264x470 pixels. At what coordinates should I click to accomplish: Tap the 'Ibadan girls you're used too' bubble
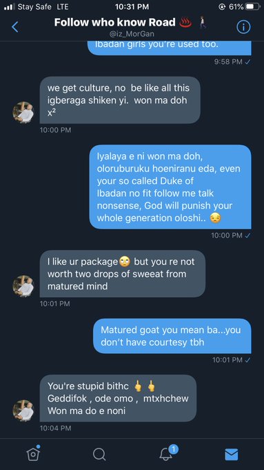click(x=170, y=48)
